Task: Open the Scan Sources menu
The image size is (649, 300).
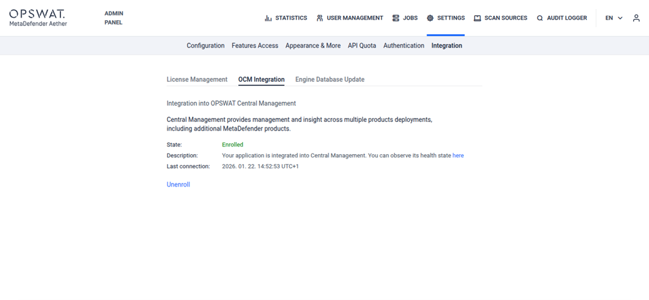Action: [x=501, y=18]
